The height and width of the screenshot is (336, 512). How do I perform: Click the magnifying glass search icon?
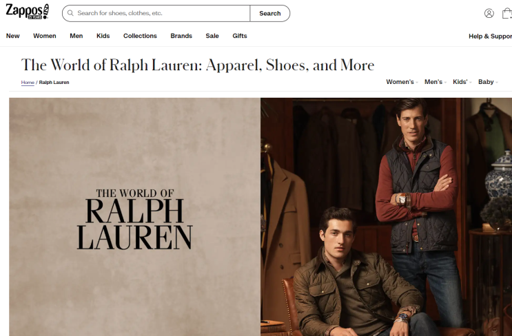click(70, 13)
